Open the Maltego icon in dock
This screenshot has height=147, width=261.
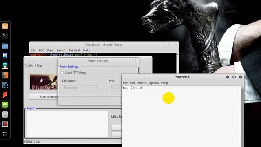[5, 85]
